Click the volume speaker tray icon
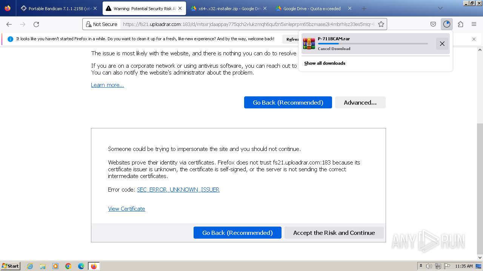Image resolution: width=483 pixels, height=271 pixels. pyautogui.click(x=429, y=266)
